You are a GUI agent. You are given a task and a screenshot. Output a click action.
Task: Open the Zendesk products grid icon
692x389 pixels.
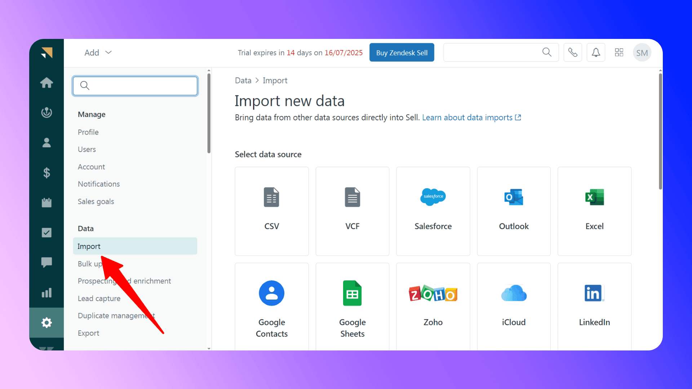(x=619, y=53)
